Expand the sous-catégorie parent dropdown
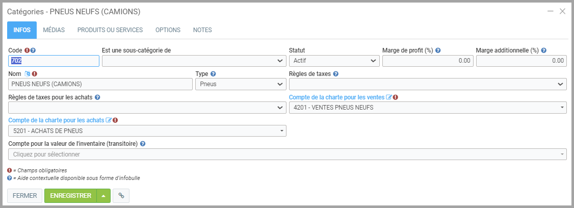 (x=194, y=61)
